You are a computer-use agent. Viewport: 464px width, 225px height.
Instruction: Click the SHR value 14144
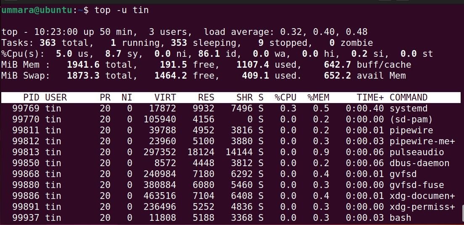(x=239, y=152)
